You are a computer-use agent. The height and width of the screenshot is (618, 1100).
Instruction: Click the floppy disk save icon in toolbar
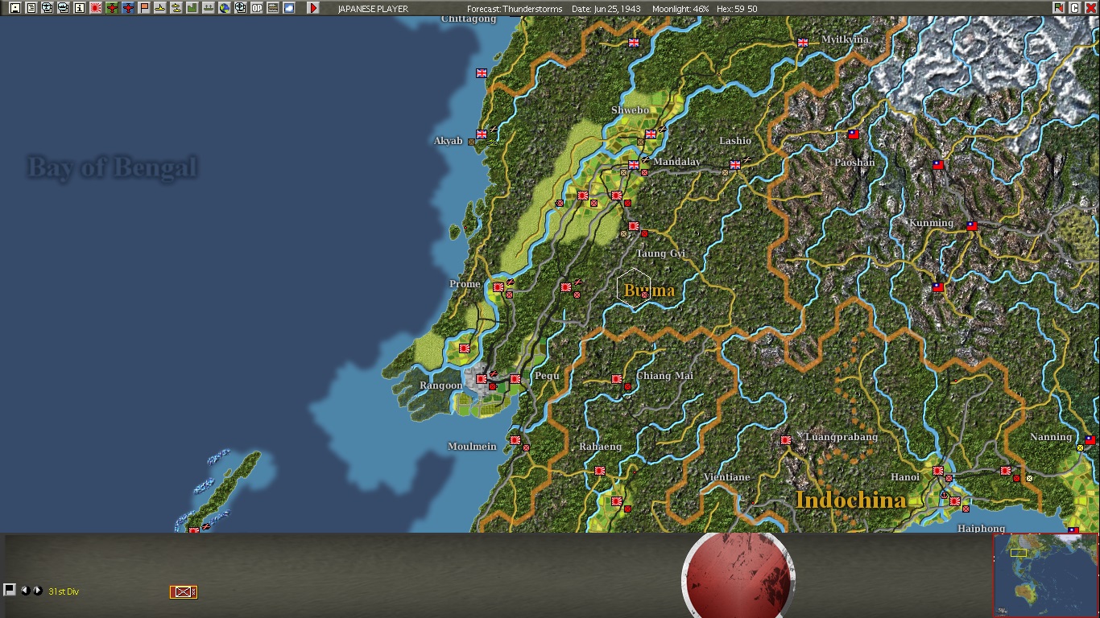[x=15, y=8]
